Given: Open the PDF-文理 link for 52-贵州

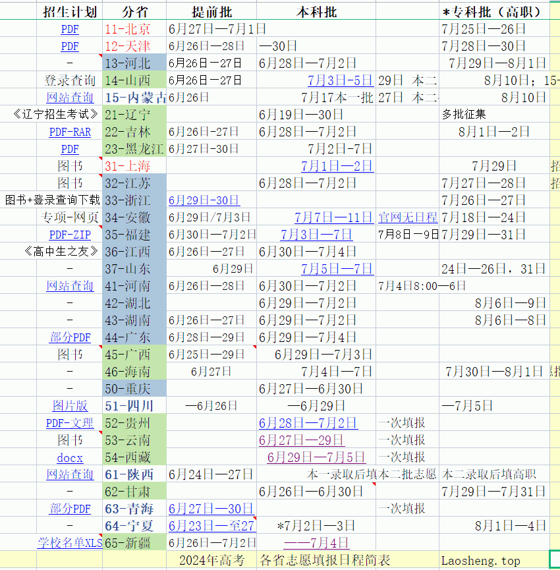Looking at the screenshot, I should coord(70,423).
